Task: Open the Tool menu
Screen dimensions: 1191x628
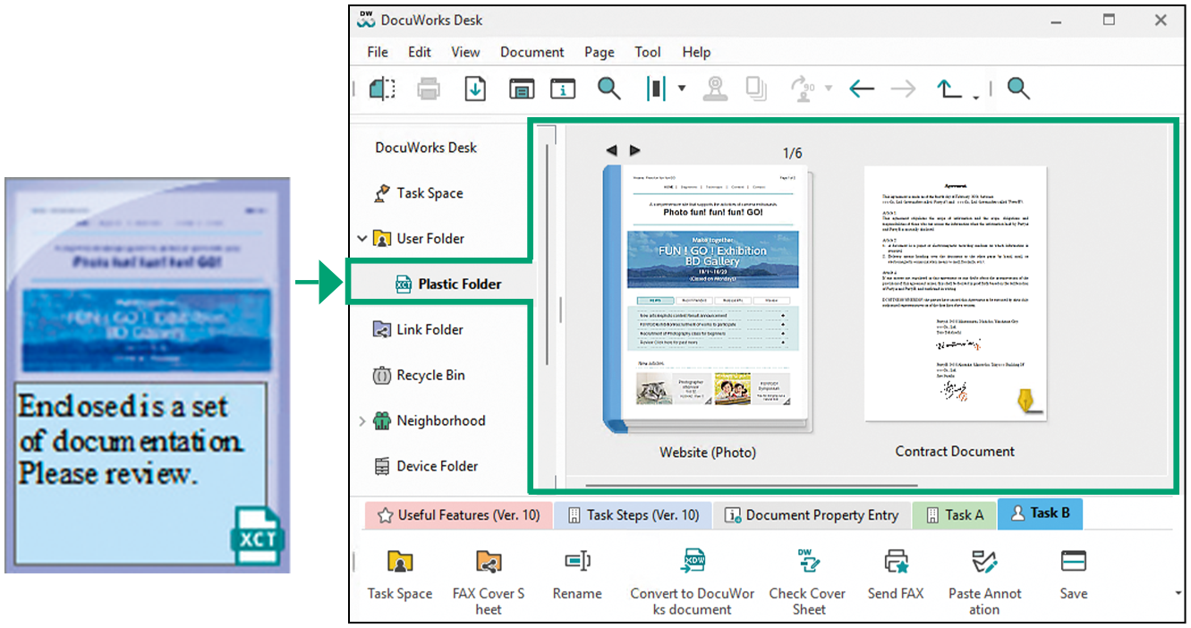Action: [648, 52]
